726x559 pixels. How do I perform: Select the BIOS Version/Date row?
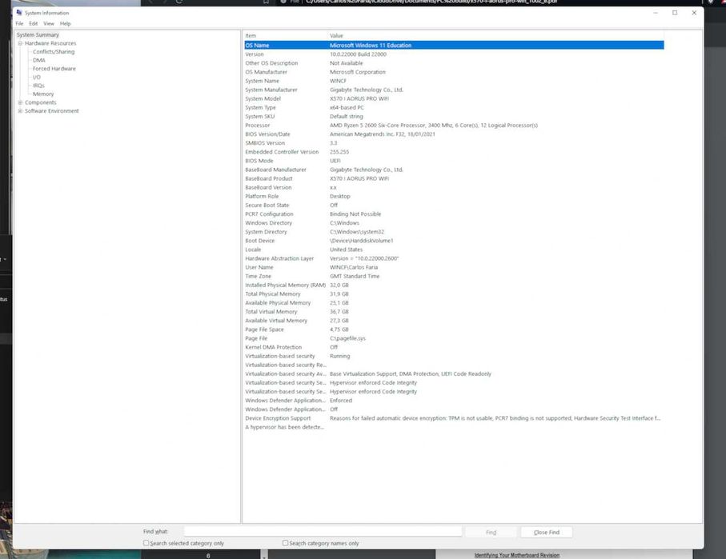pos(454,134)
